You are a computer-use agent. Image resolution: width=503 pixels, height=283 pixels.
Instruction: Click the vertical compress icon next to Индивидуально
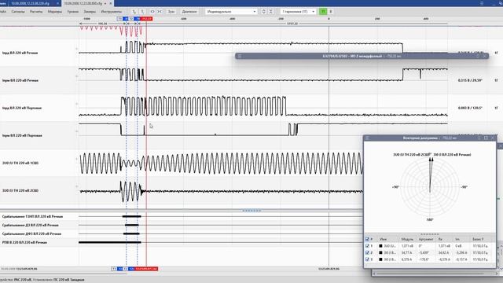pyautogui.click(x=270, y=12)
